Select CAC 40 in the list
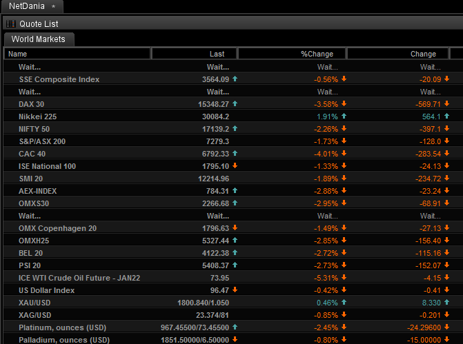This screenshot has height=344, width=463. coord(32,154)
